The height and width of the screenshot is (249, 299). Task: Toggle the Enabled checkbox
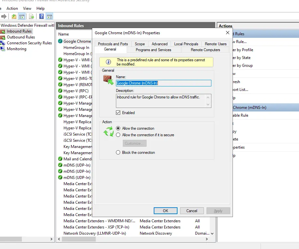tap(118, 113)
